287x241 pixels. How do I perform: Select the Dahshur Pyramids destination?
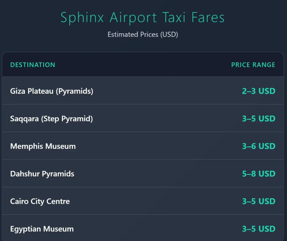[42, 174]
